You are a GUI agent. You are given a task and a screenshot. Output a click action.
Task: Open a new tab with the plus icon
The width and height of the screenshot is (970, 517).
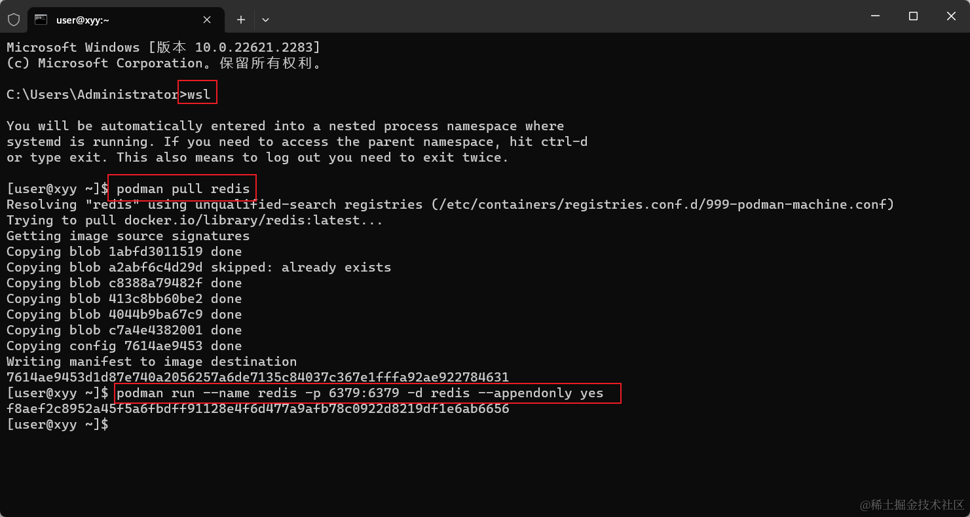coord(240,20)
